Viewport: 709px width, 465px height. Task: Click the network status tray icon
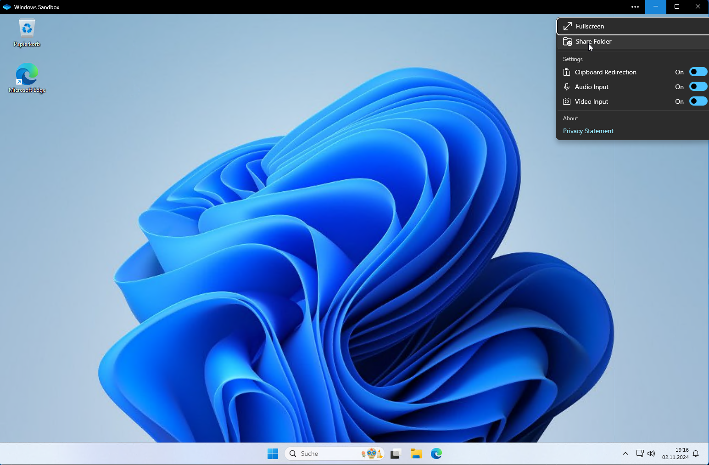640,454
